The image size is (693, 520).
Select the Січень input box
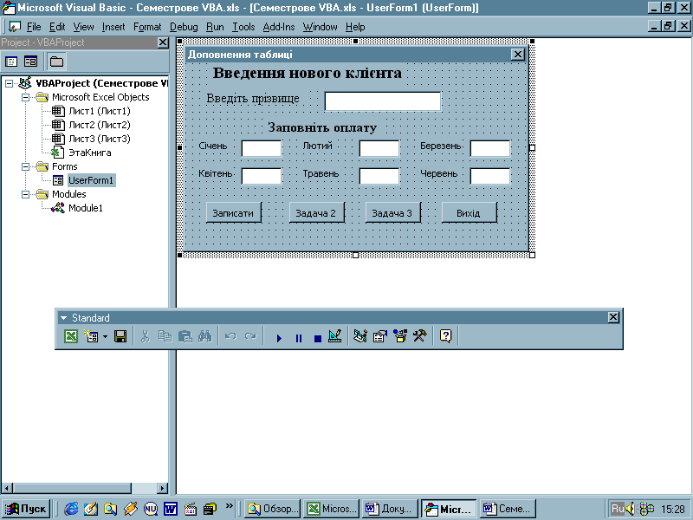(x=262, y=148)
